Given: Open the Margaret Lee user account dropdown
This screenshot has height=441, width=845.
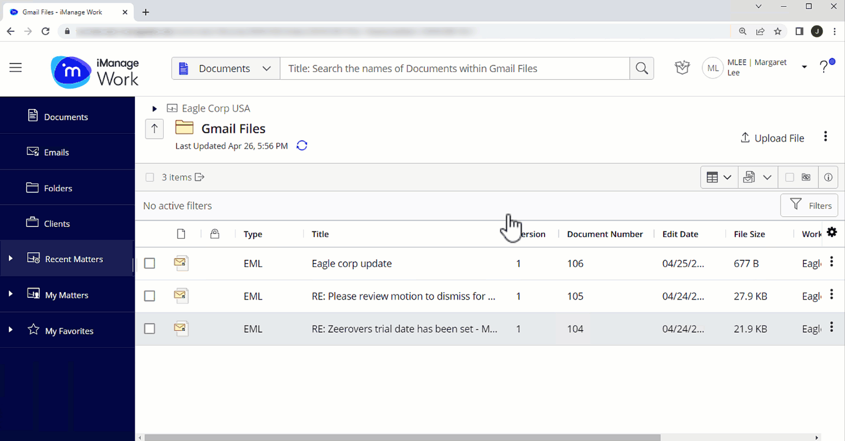Looking at the screenshot, I should point(804,67).
